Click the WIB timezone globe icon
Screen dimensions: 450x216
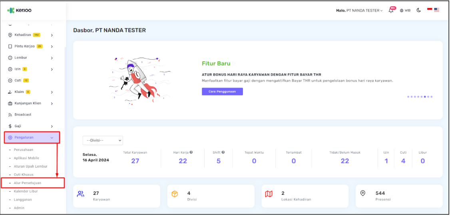point(402,10)
